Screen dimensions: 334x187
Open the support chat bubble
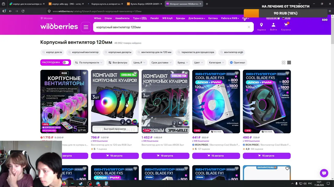coord(324,173)
